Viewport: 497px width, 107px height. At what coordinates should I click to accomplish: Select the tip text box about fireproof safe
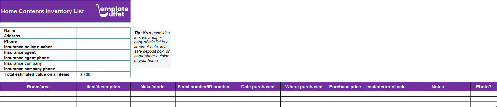[x=152, y=49]
